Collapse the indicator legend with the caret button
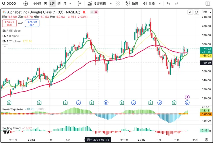This screenshot has width=213, height=143. [x=5, y=47]
